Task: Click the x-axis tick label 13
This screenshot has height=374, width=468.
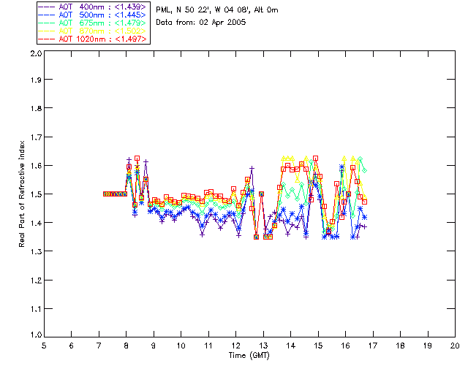Action: (263, 346)
